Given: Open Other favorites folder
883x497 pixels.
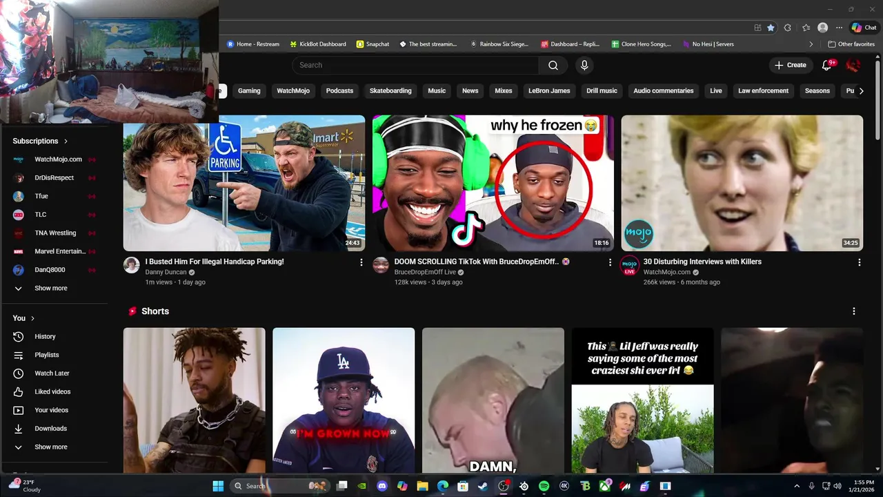Looking at the screenshot, I should pyautogui.click(x=851, y=44).
